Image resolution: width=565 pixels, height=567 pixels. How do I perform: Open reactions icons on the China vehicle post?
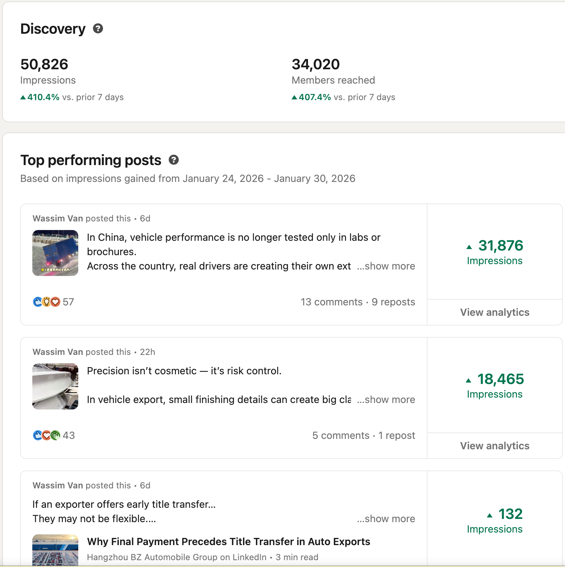pyautogui.click(x=47, y=302)
